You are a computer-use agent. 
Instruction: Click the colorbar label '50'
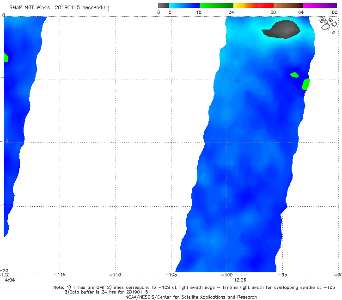click(273, 12)
